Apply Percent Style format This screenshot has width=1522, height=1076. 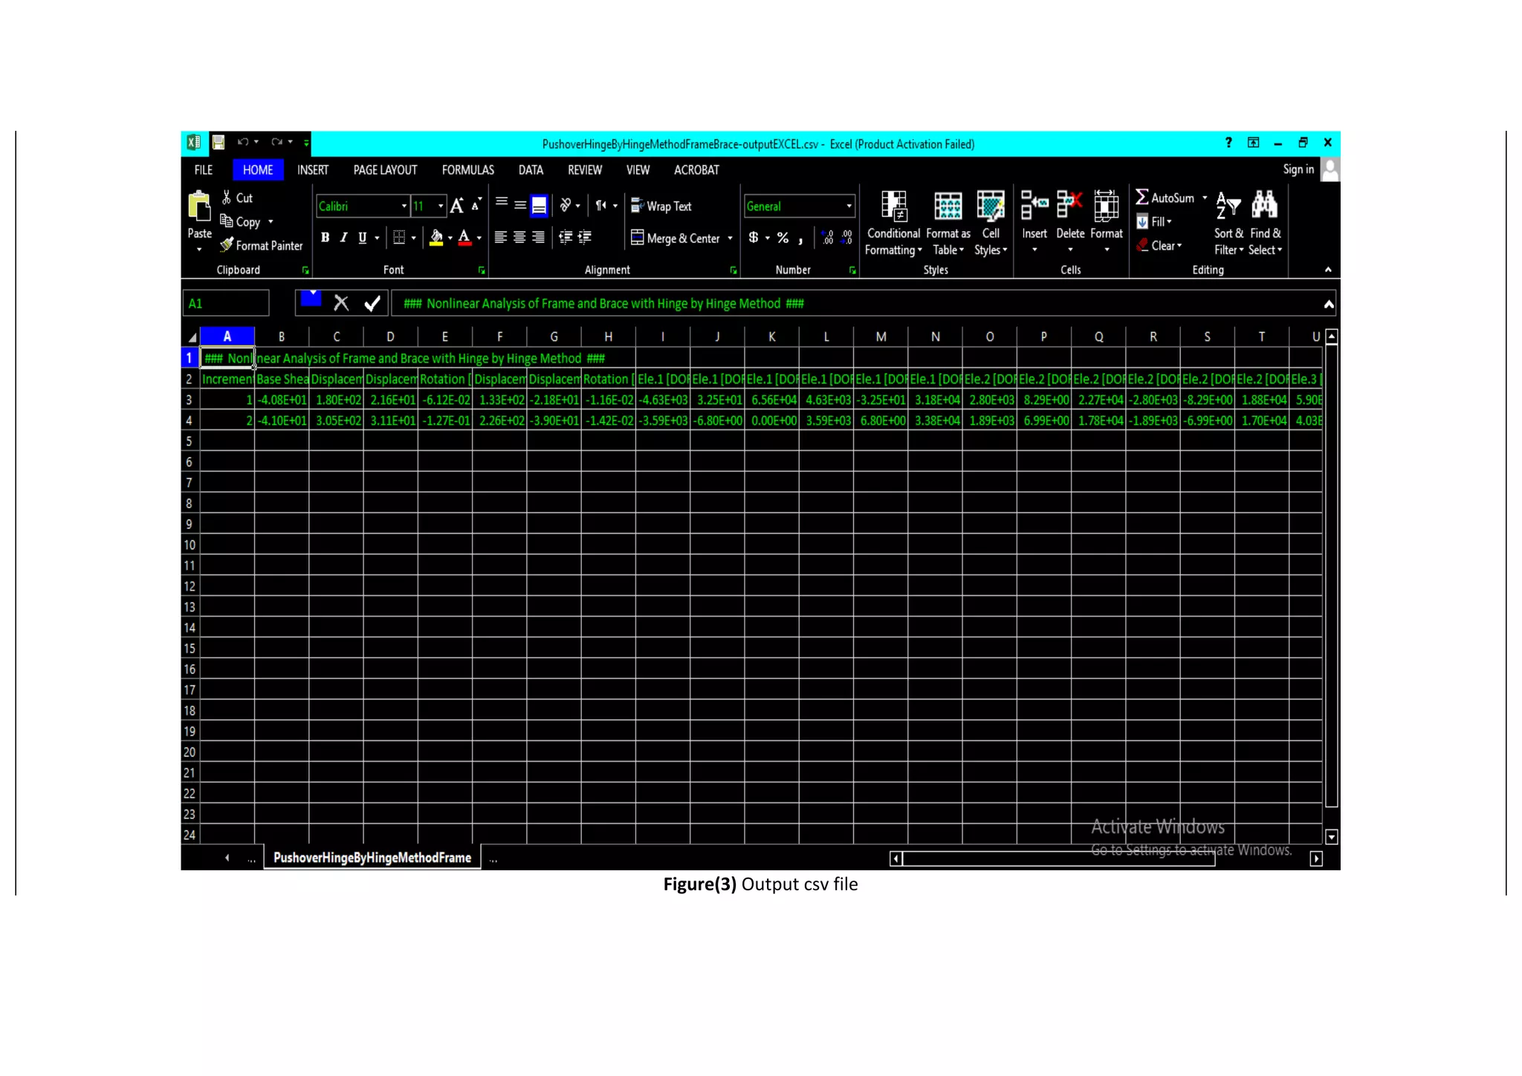point(783,238)
